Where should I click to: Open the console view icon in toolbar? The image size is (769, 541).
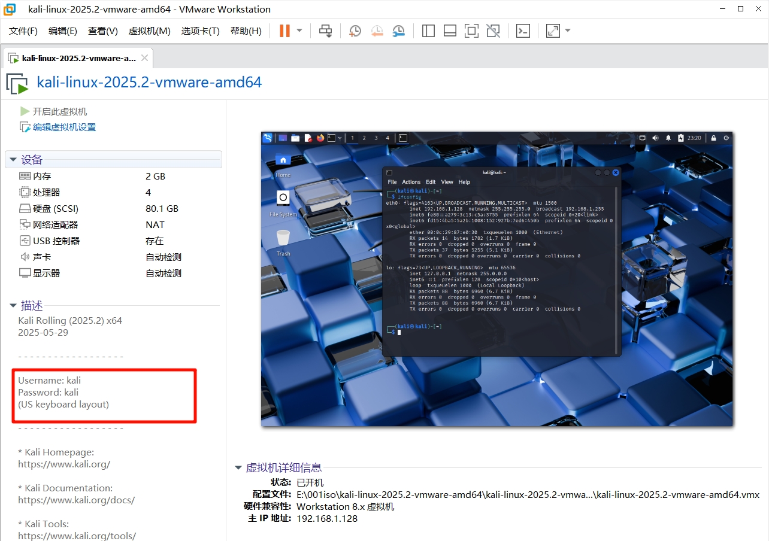click(523, 31)
